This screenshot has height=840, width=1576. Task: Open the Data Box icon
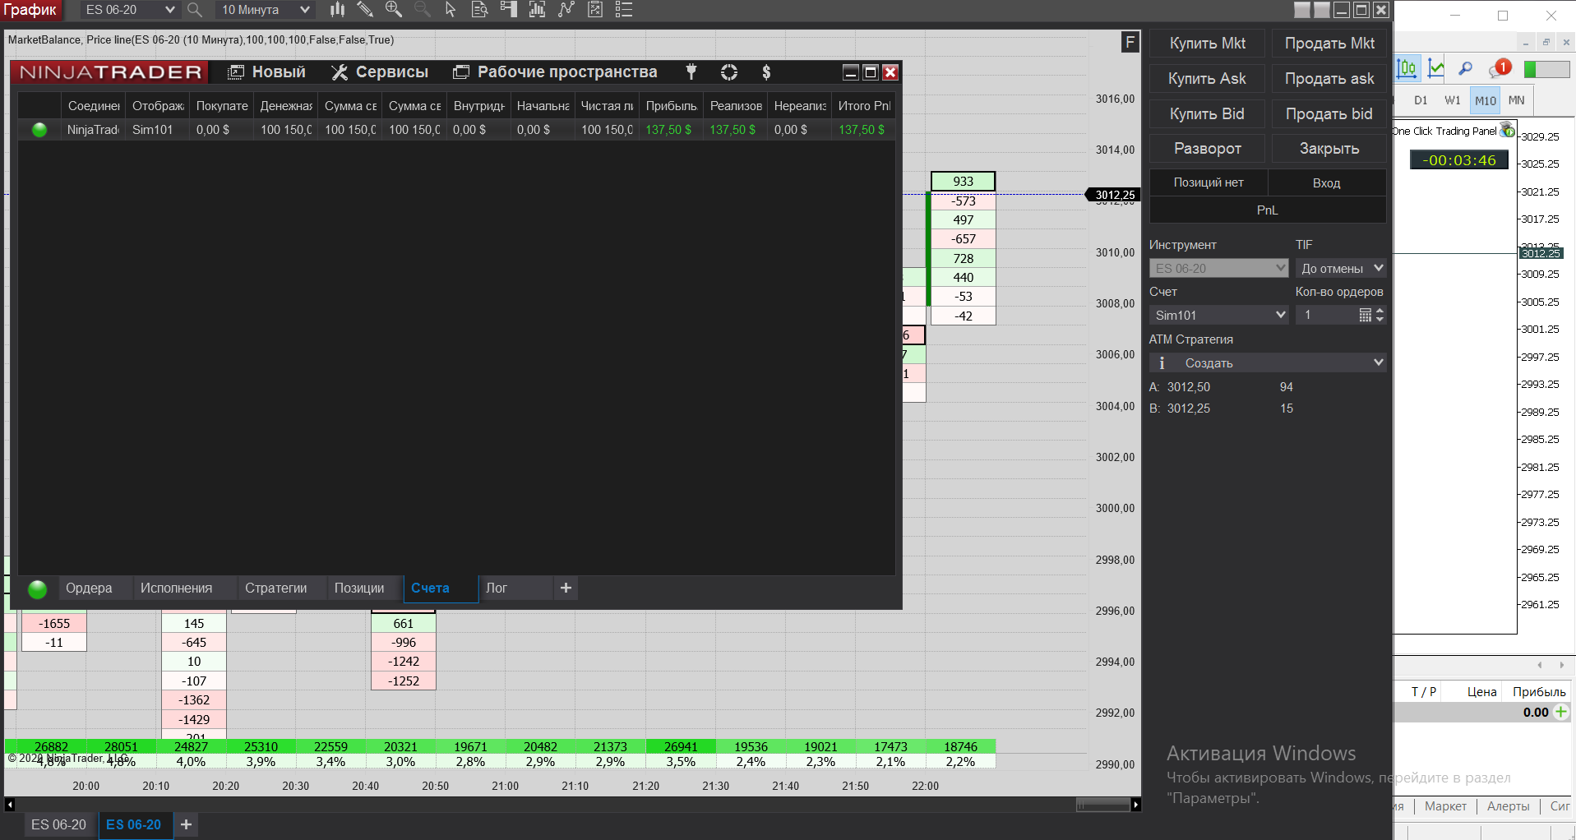point(479,10)
